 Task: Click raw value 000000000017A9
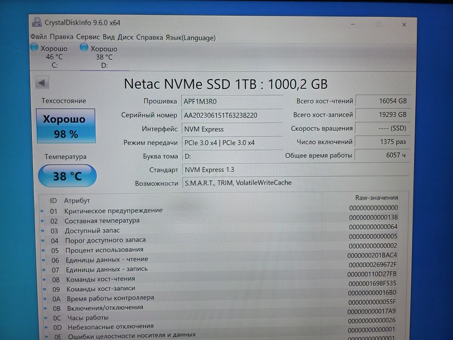[371, 311]
